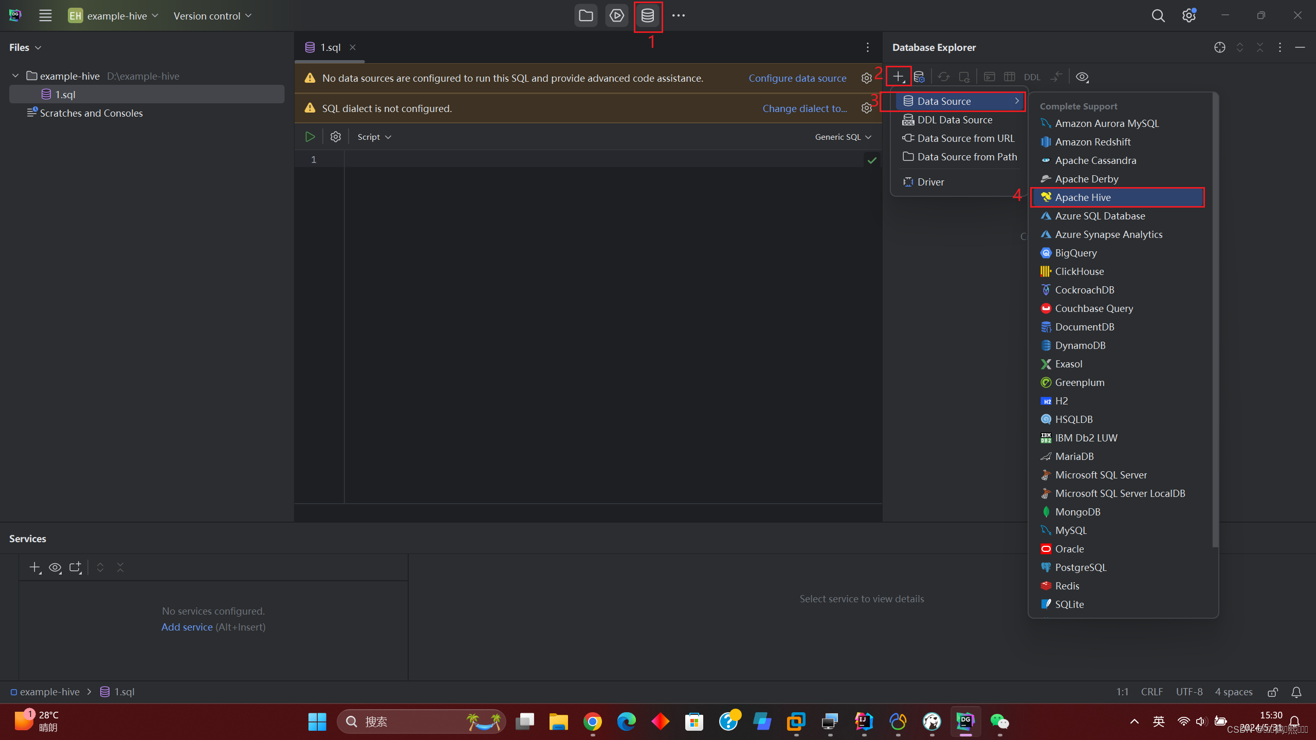Toggle the eye icon in Services toolbar
The height and width of the screenshot is (740, 1316).
pos(54,567)
